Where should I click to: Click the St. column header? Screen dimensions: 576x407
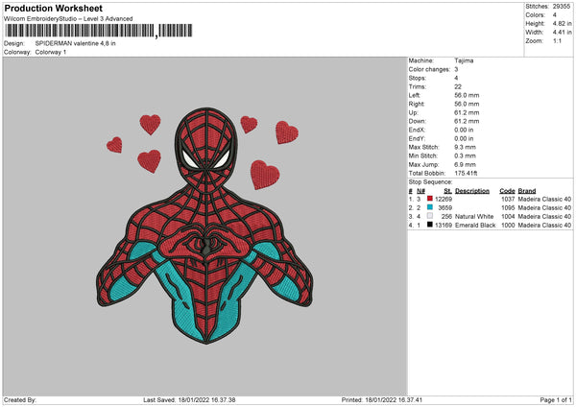coord(447,190)
